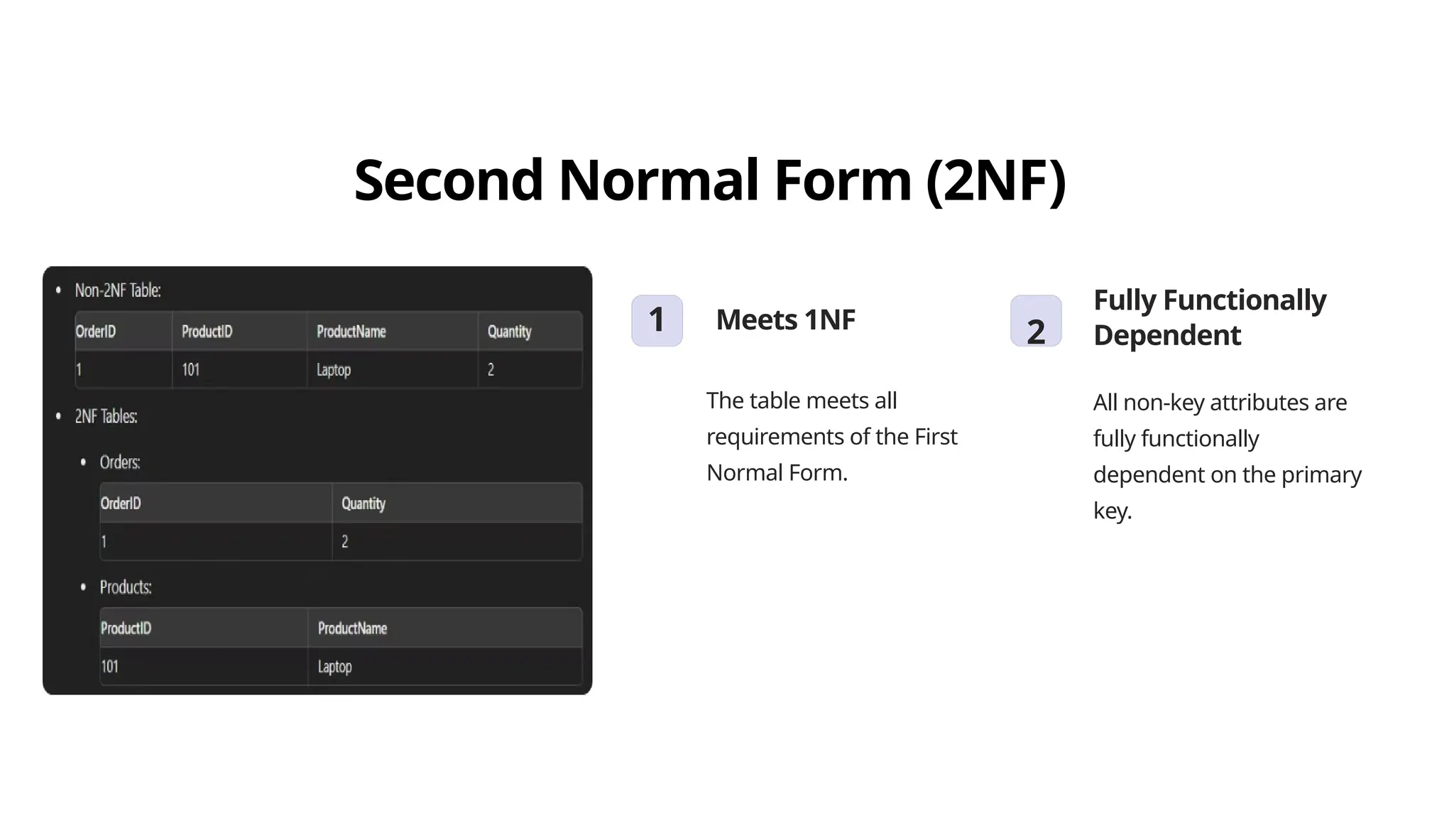Click the Orders bullet label
Viewport: 1454px width, 818px height.
point(120,462)
